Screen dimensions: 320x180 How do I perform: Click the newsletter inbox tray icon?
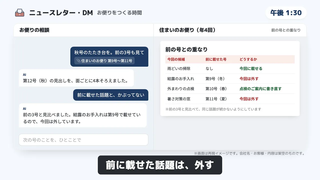(x=20, y=13)
